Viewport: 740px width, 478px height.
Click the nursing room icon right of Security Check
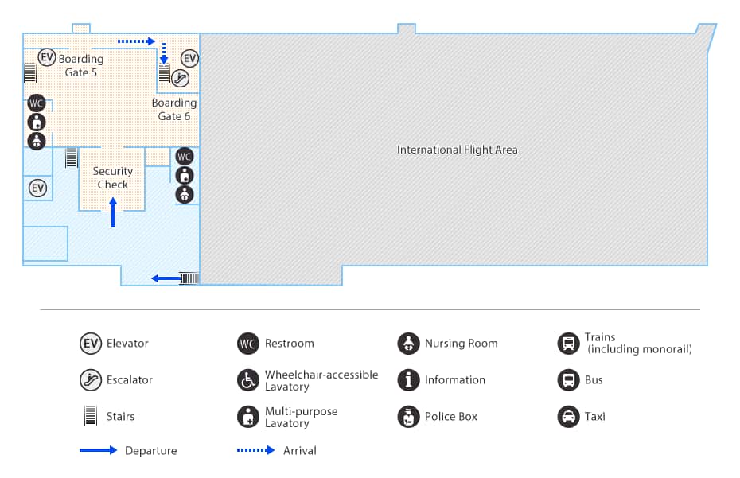(x=185, y=194)
